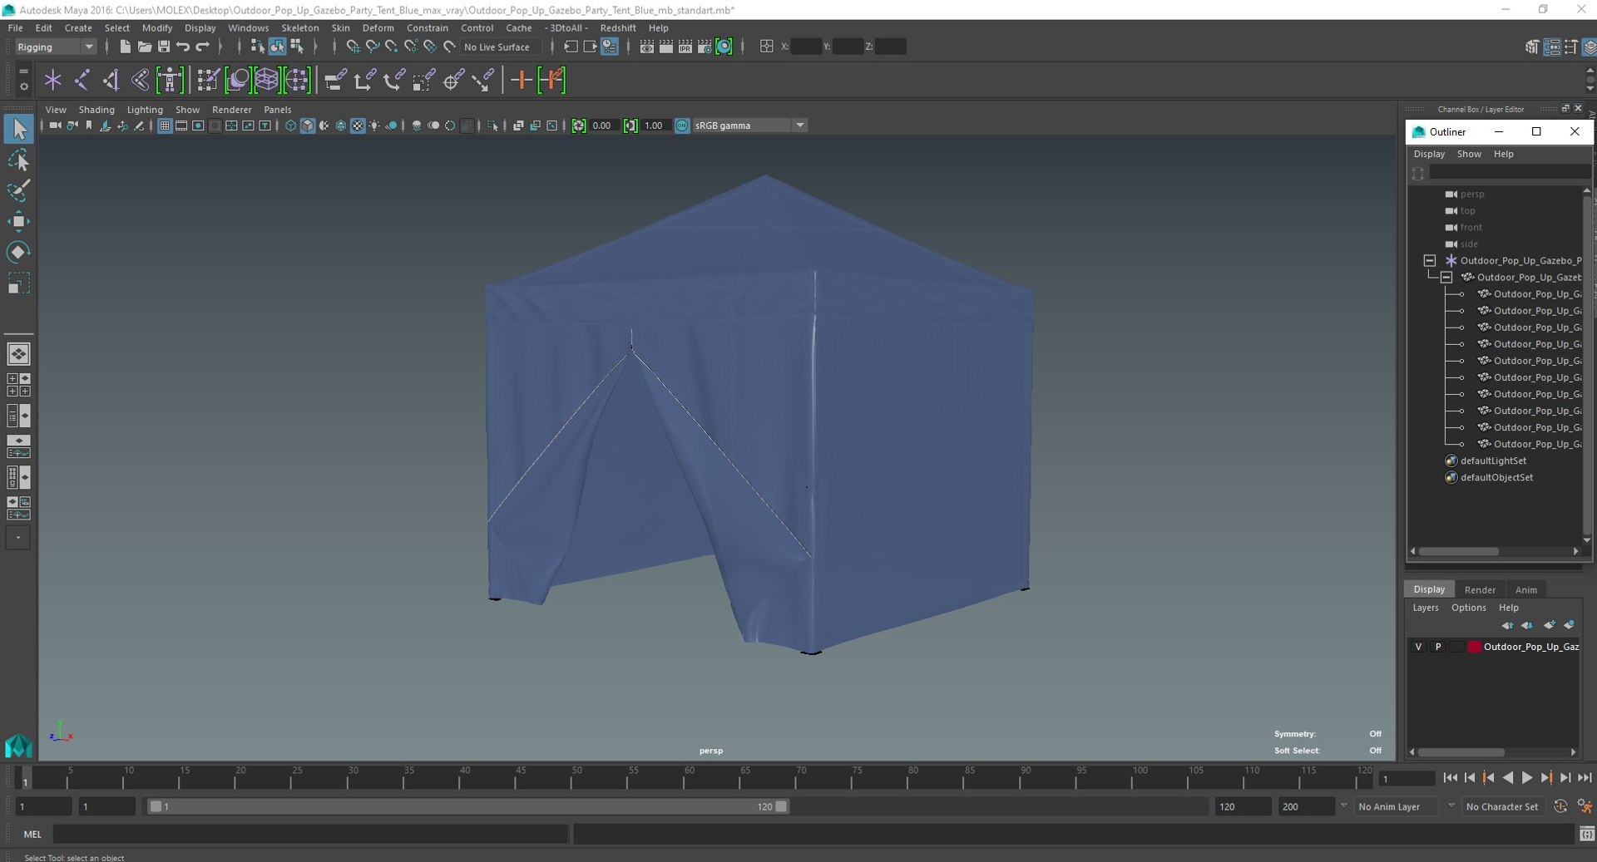The width and height of the screenshot is (1597, 862).
Task: Activate the Move tool
Action: tap(18, 221)
